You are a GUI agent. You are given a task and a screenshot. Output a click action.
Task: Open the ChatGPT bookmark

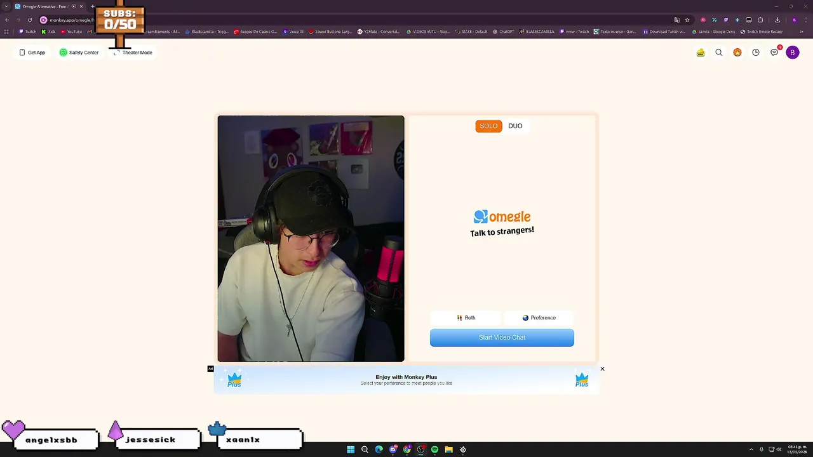coord(504,32)
